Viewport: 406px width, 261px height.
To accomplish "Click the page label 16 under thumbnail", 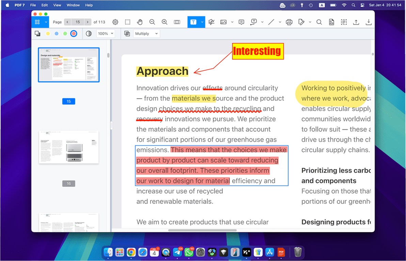I will pyautogui.click(x=68, y=184).
